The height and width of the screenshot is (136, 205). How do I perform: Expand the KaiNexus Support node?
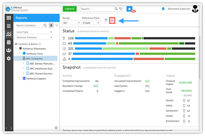(20, 78)
